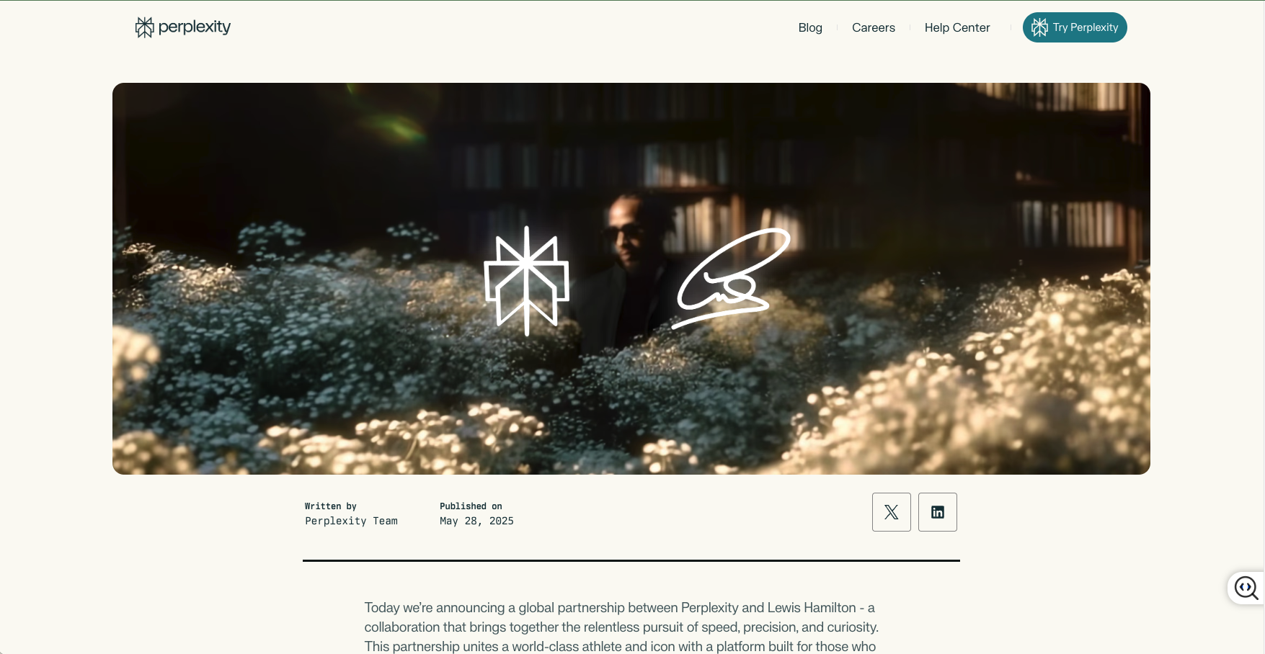The image size is (1265, 654).
Task: Open the Blog page
Action: (810, 27)
